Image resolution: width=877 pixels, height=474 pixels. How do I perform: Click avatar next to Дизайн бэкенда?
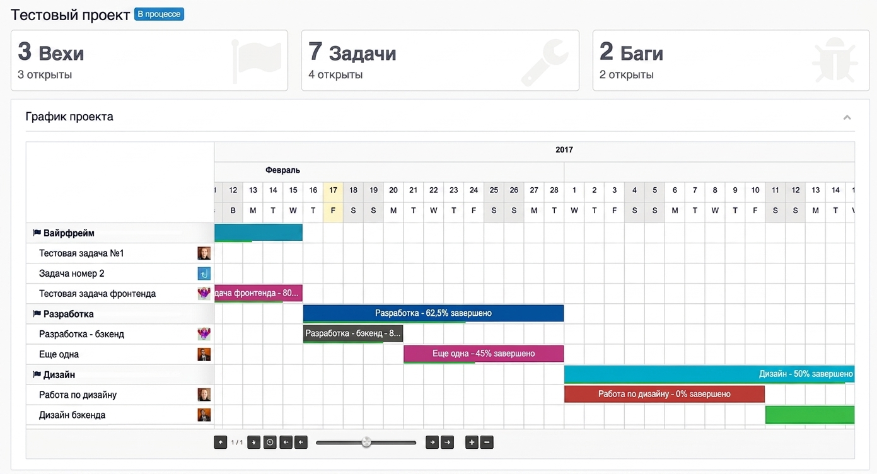point(204,415)
